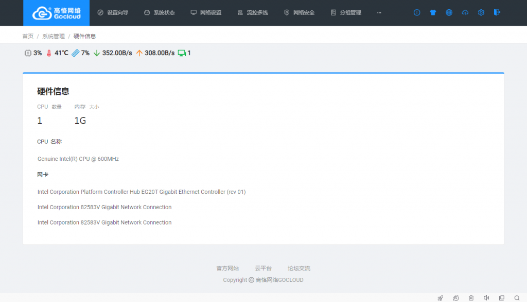Click the t-shirt theme icon
The height and width of the screenshot is (302, 527).
click(x=433, y=12)
